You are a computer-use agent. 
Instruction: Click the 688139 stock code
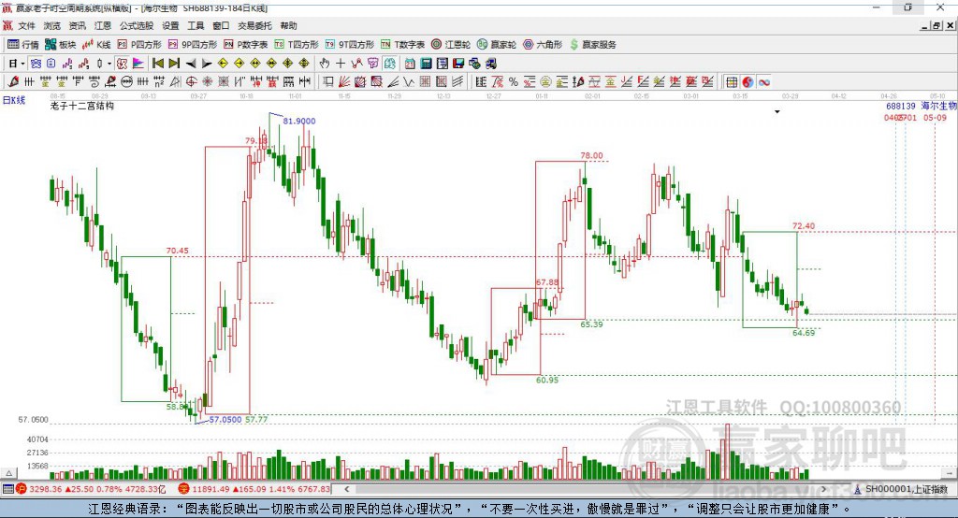pos(901,106)
